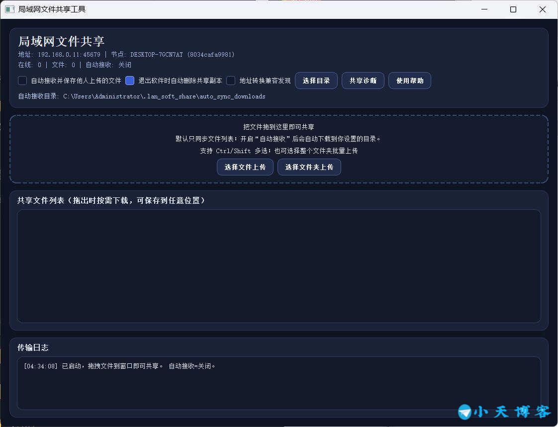Image resolution: width=558 pixels, height=427 pixels.
Task: Close the 局域网文件共享工具 window
Action: 543,9
